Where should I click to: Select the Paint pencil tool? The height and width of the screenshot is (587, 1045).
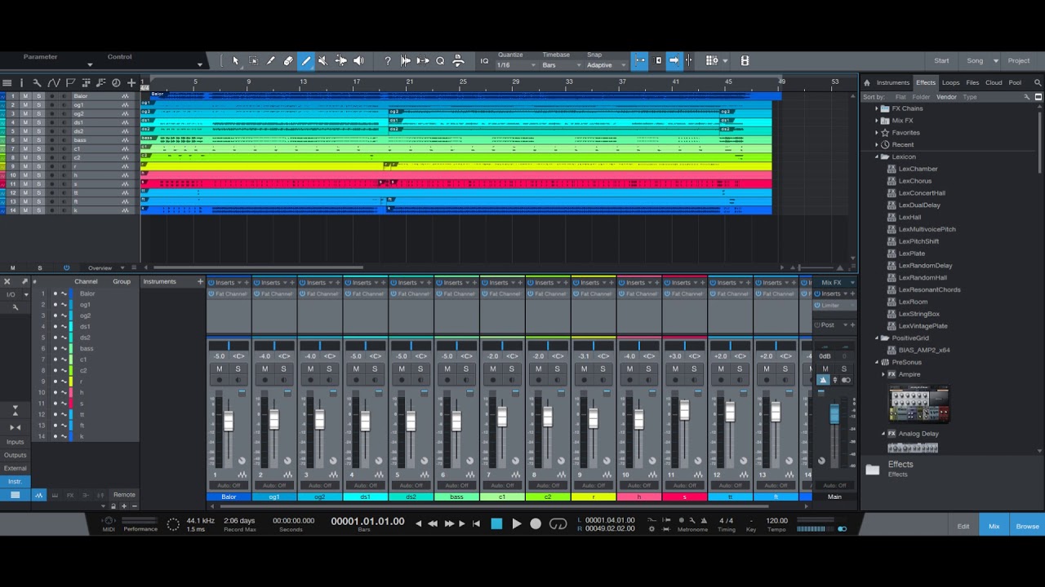click(x=306, y=60)
